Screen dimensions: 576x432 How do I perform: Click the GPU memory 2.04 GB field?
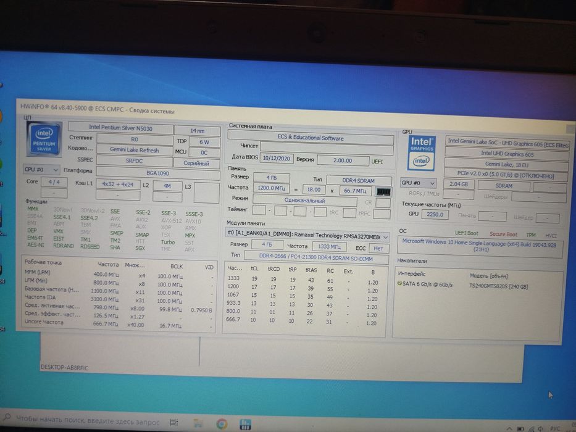click(x=459, y=184)
